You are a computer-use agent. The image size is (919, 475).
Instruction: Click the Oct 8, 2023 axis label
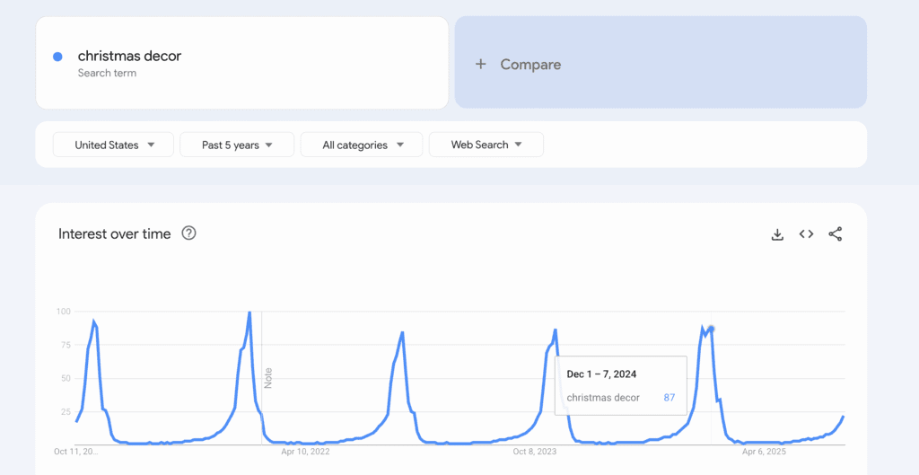(535, 452)
